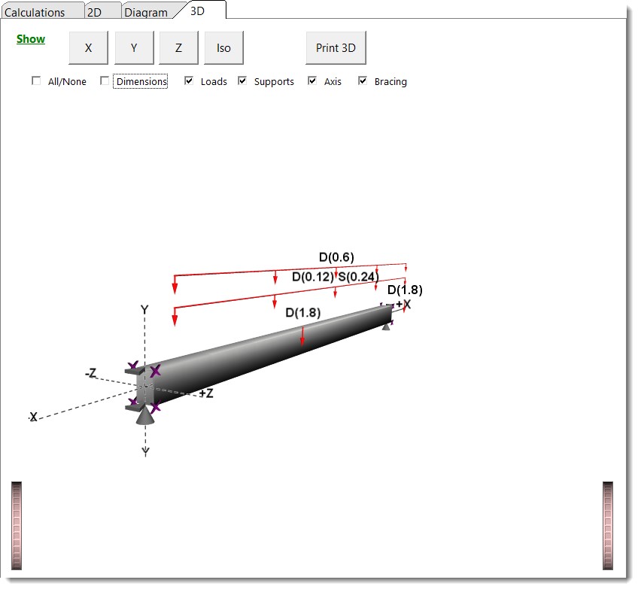Toggle the Axis checkbox
638x589 pixels.
tap(312, 80)
